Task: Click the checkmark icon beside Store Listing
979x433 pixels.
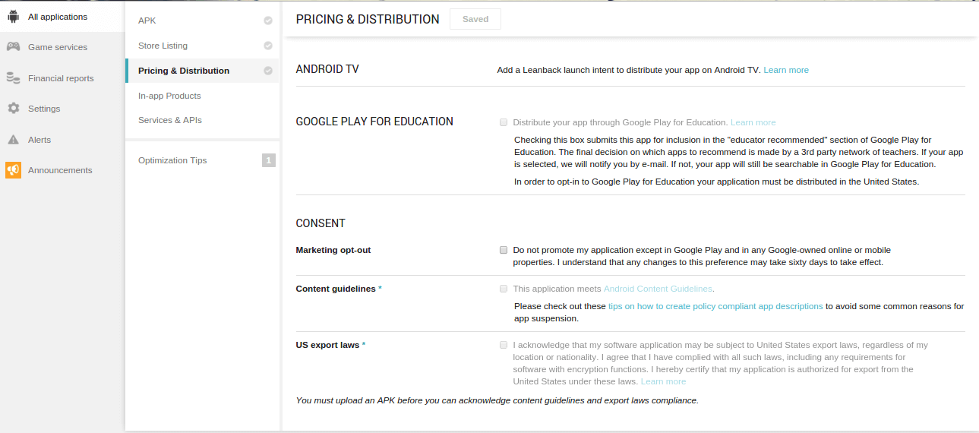Action: (268, 46)
